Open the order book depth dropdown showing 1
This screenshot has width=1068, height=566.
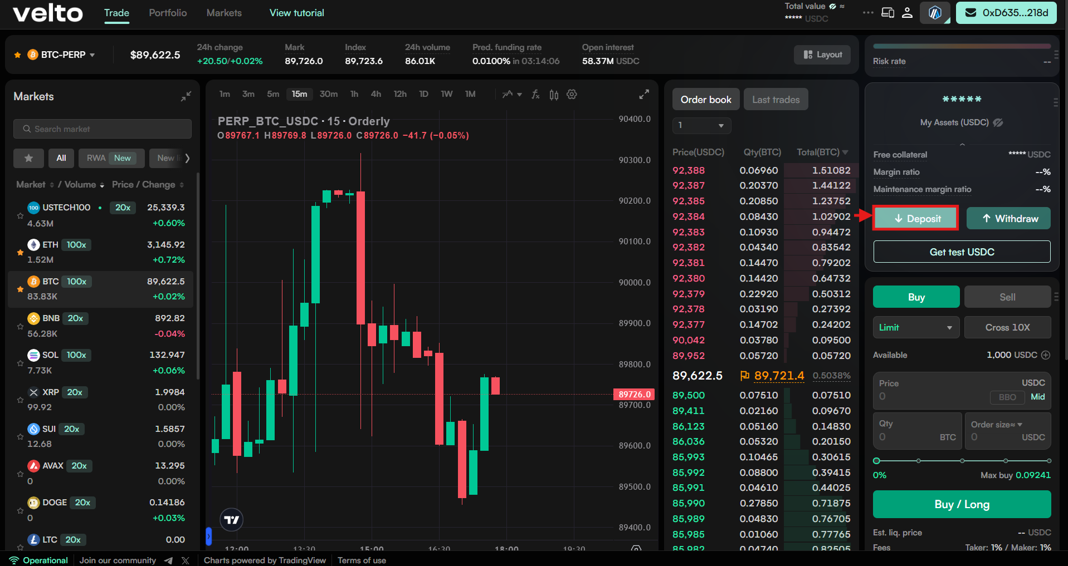(x=701, y=126)
